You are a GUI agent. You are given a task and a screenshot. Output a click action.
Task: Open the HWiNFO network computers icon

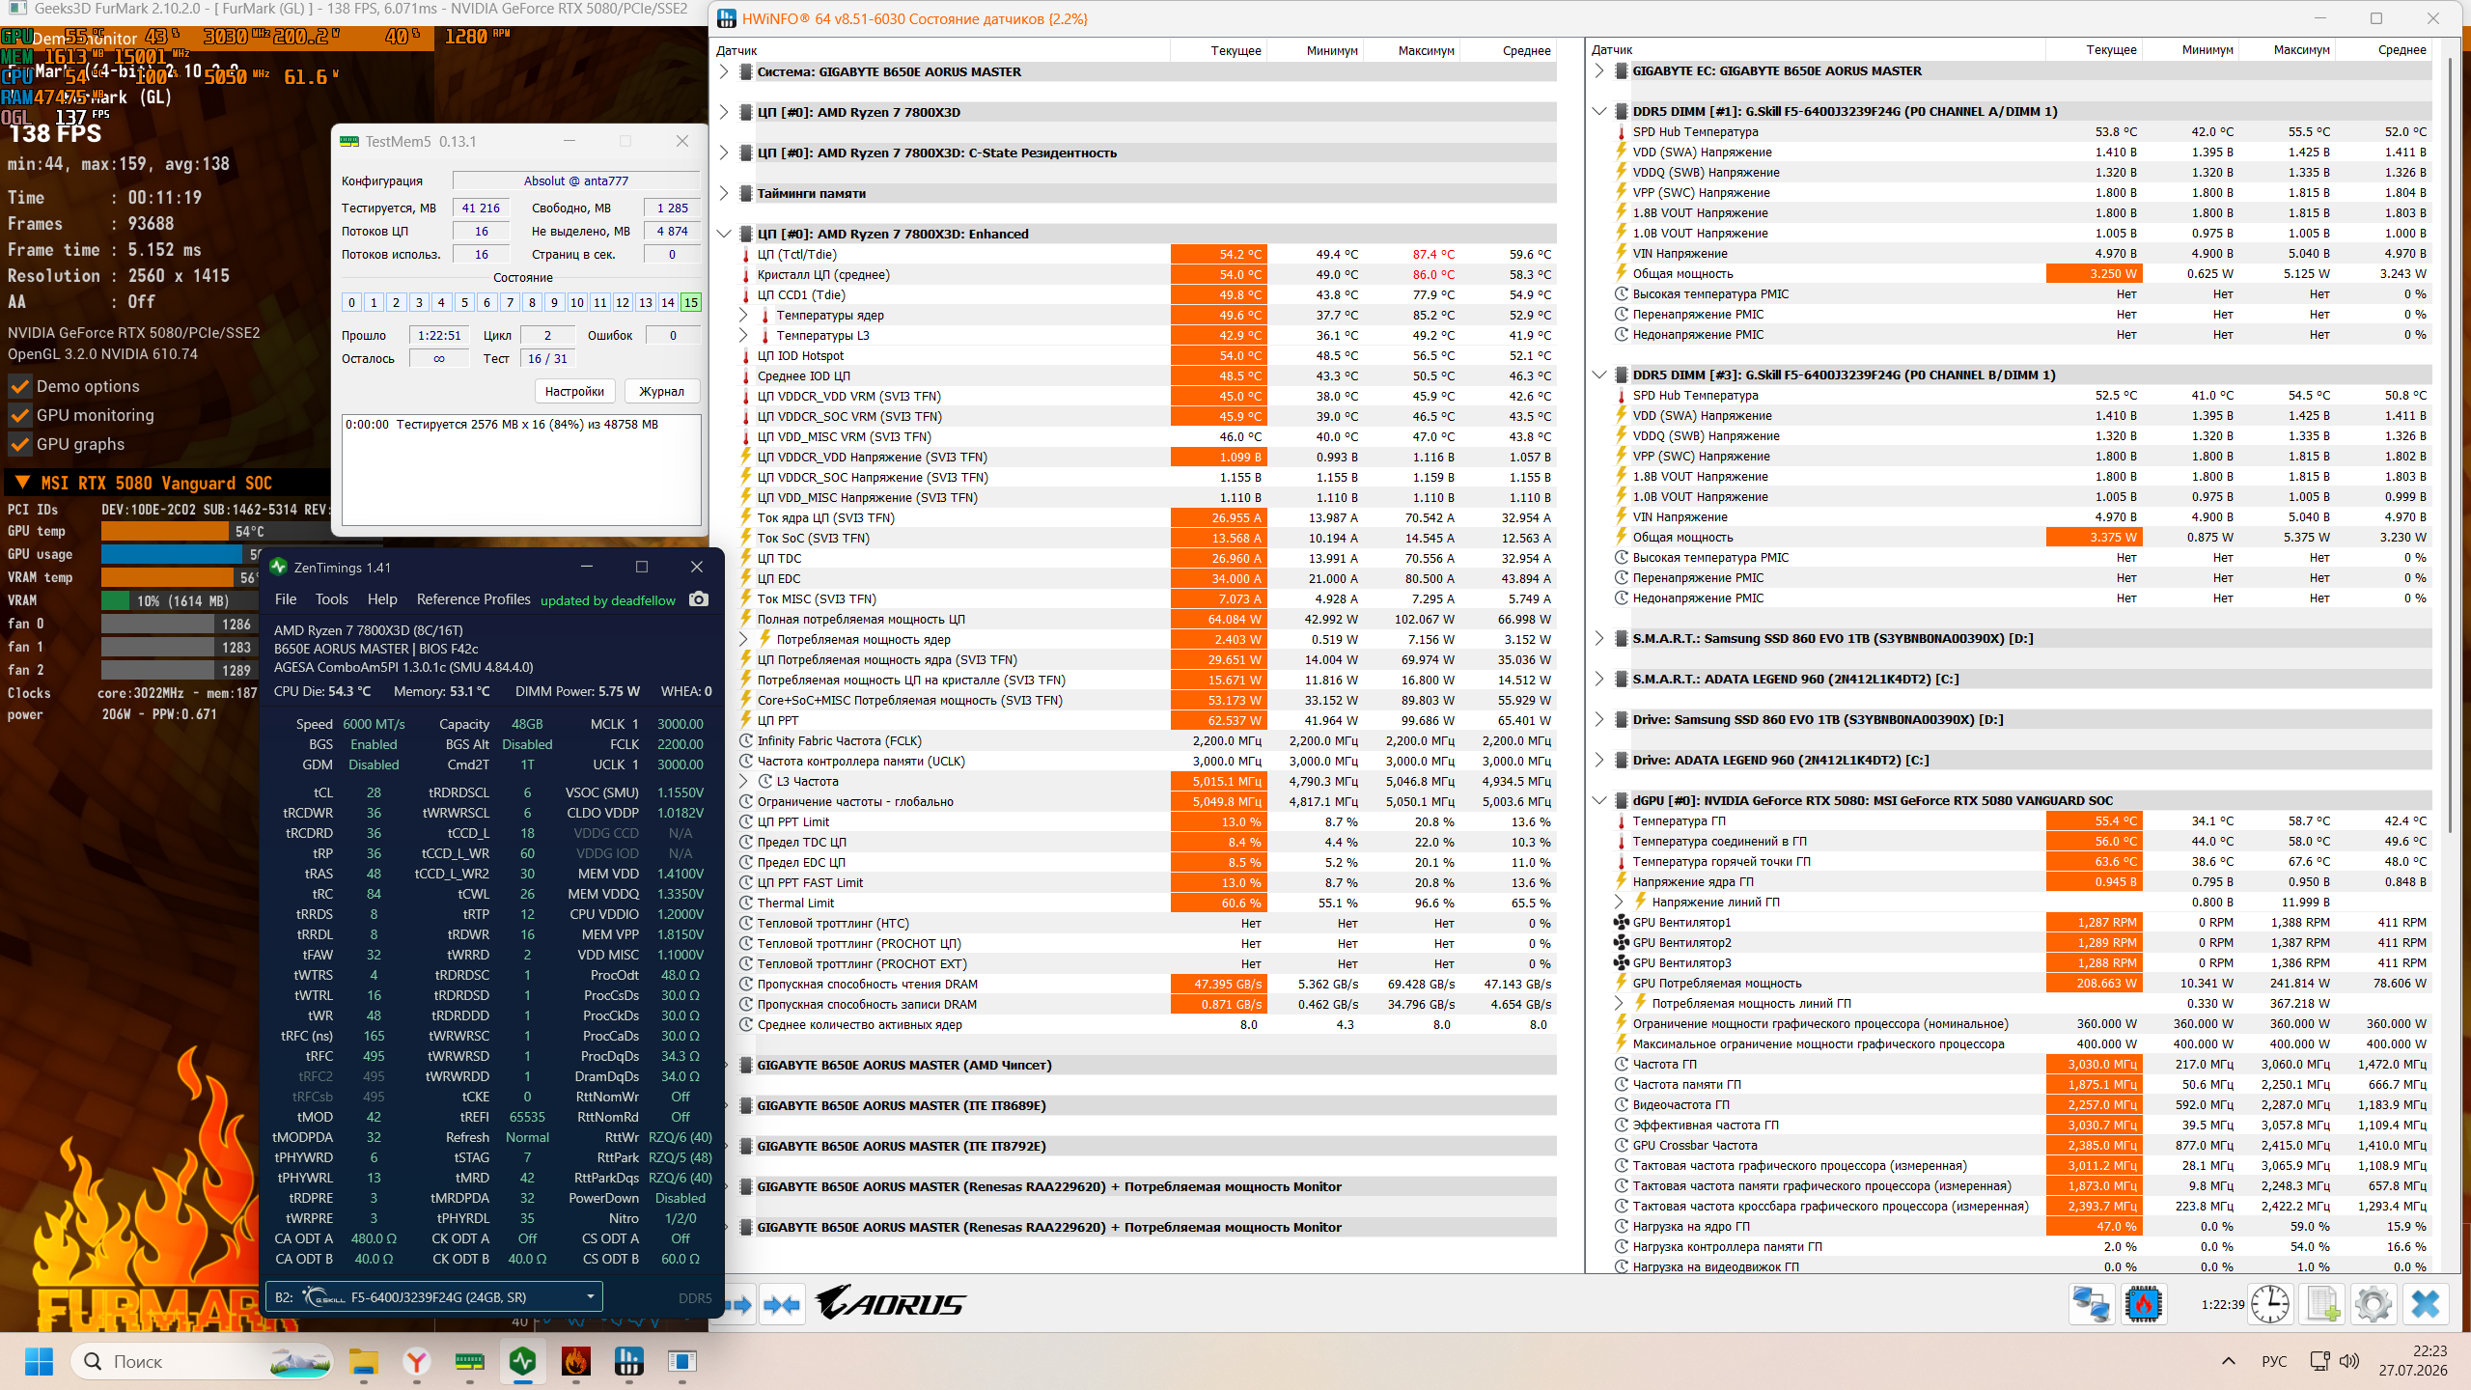2091,1304
